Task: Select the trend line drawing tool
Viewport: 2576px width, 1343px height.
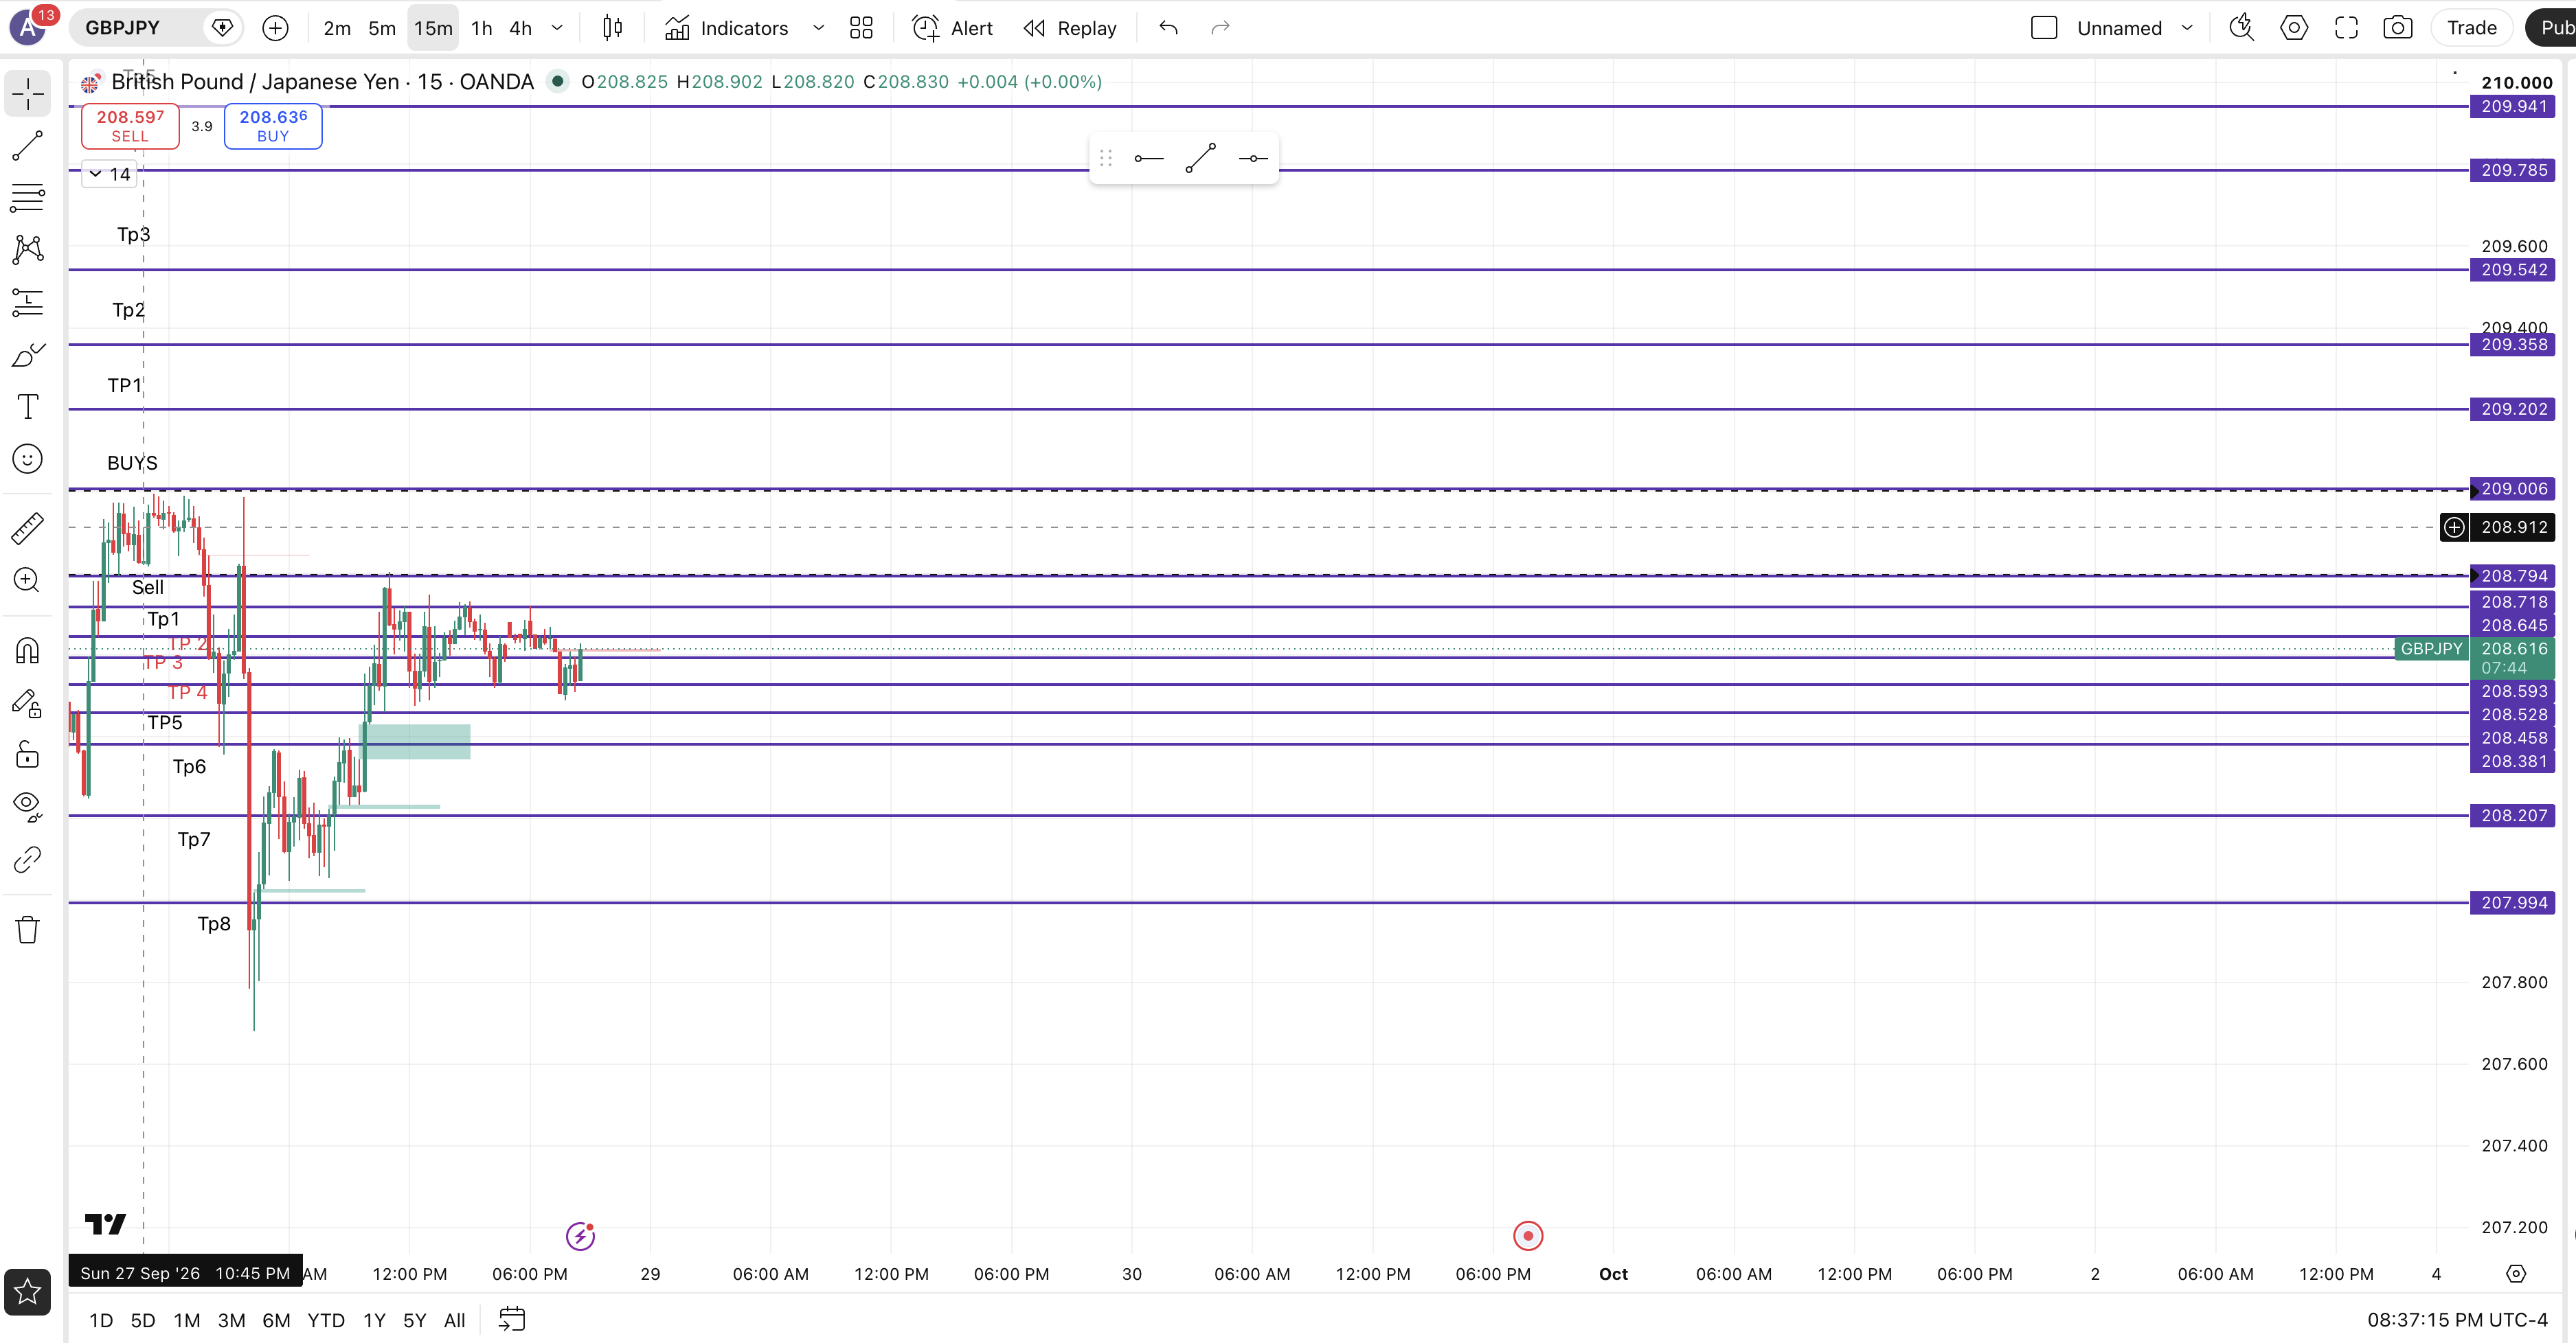Action: tap(27, 146)
